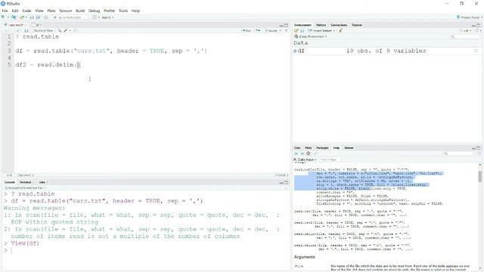Click the Re-run previous code icon
The width and height of the screenshot is (484, 272).
[258, 30]
